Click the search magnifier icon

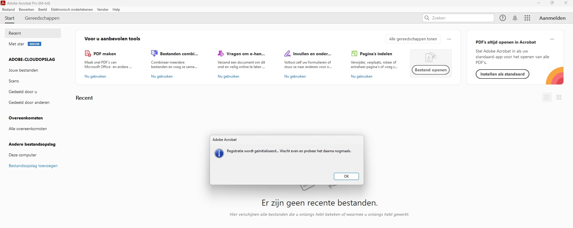click(427, 18)
